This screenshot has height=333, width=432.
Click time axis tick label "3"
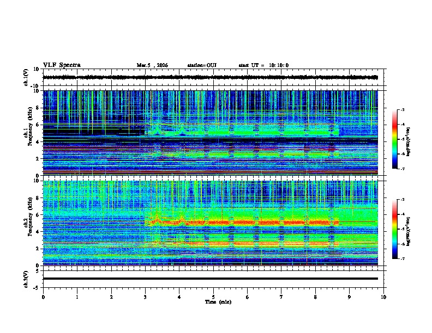(145, 297)
